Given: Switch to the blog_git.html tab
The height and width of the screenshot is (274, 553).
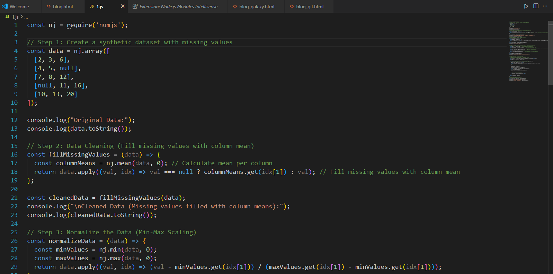Looking at the screenshot, I should click(310, 7).
